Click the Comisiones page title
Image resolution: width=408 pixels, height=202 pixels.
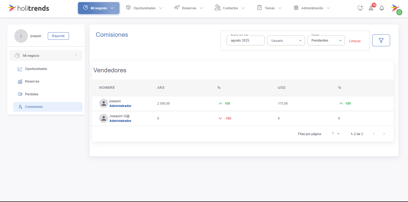click(112, 35)
